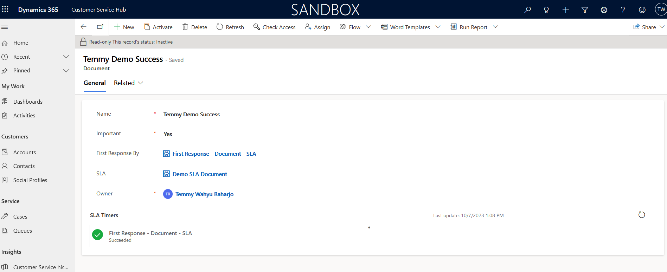Open Accounts in sidebar
This screenshot has width=667, height=272.
[x=25, y=152]
